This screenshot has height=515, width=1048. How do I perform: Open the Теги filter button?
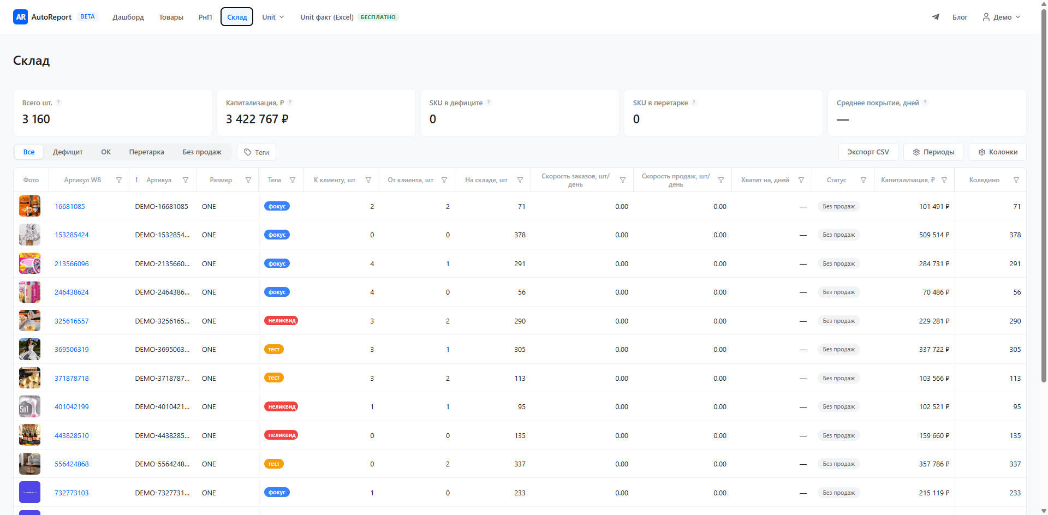257,152
